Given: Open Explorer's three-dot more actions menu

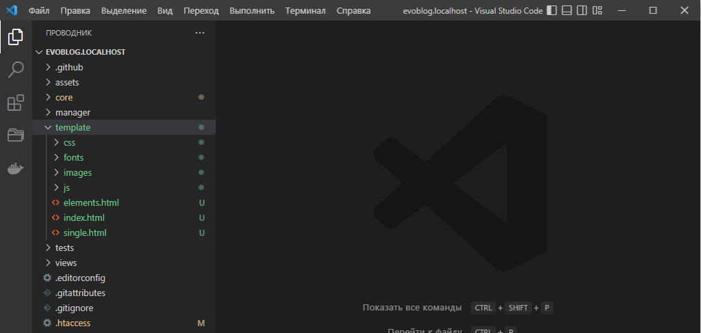Looking at the screenshot, I should click(x=200, y=33).
